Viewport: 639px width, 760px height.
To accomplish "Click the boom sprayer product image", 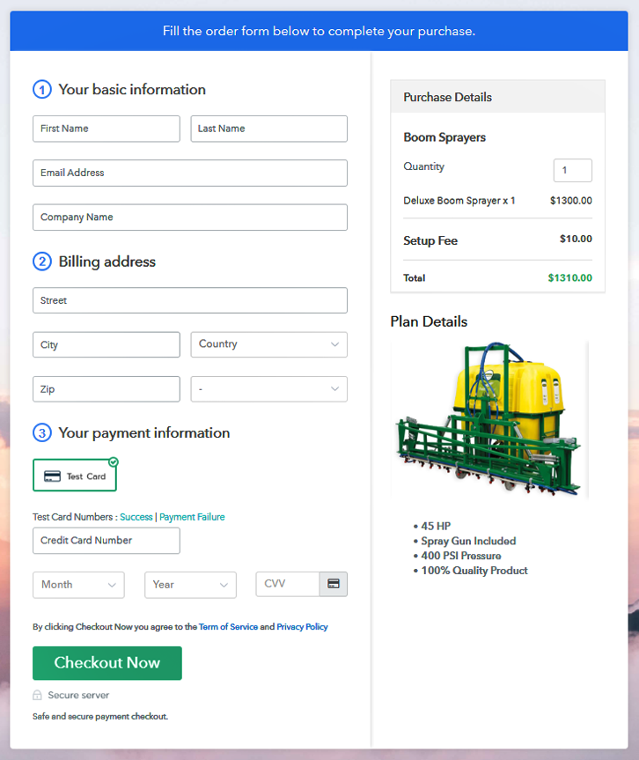I will coord(489,420).
